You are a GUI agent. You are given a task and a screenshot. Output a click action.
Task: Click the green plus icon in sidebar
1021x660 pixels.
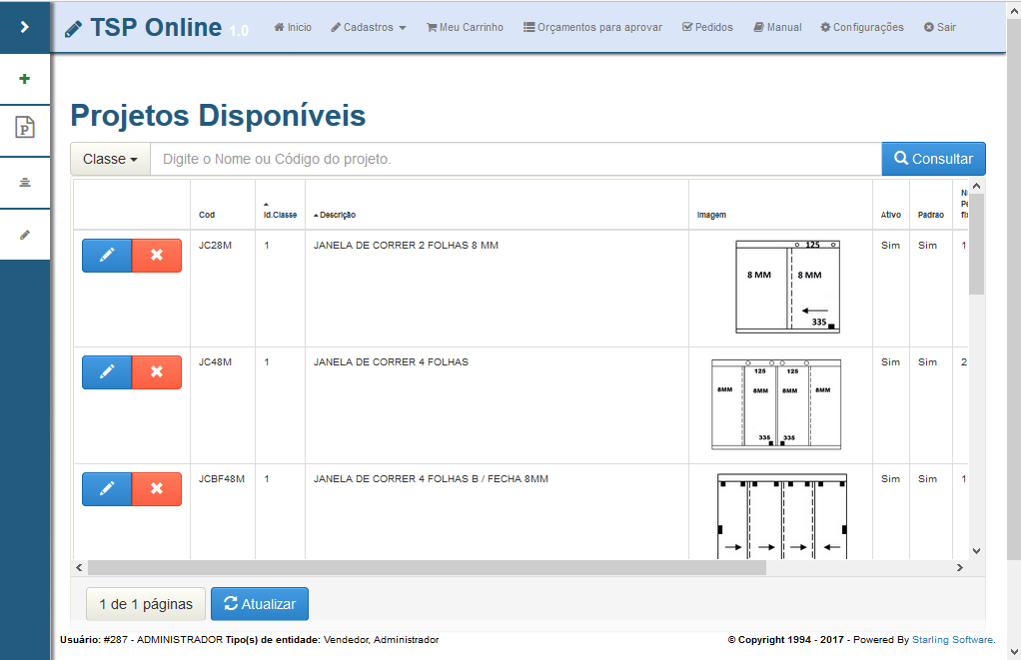pos(25,79)
